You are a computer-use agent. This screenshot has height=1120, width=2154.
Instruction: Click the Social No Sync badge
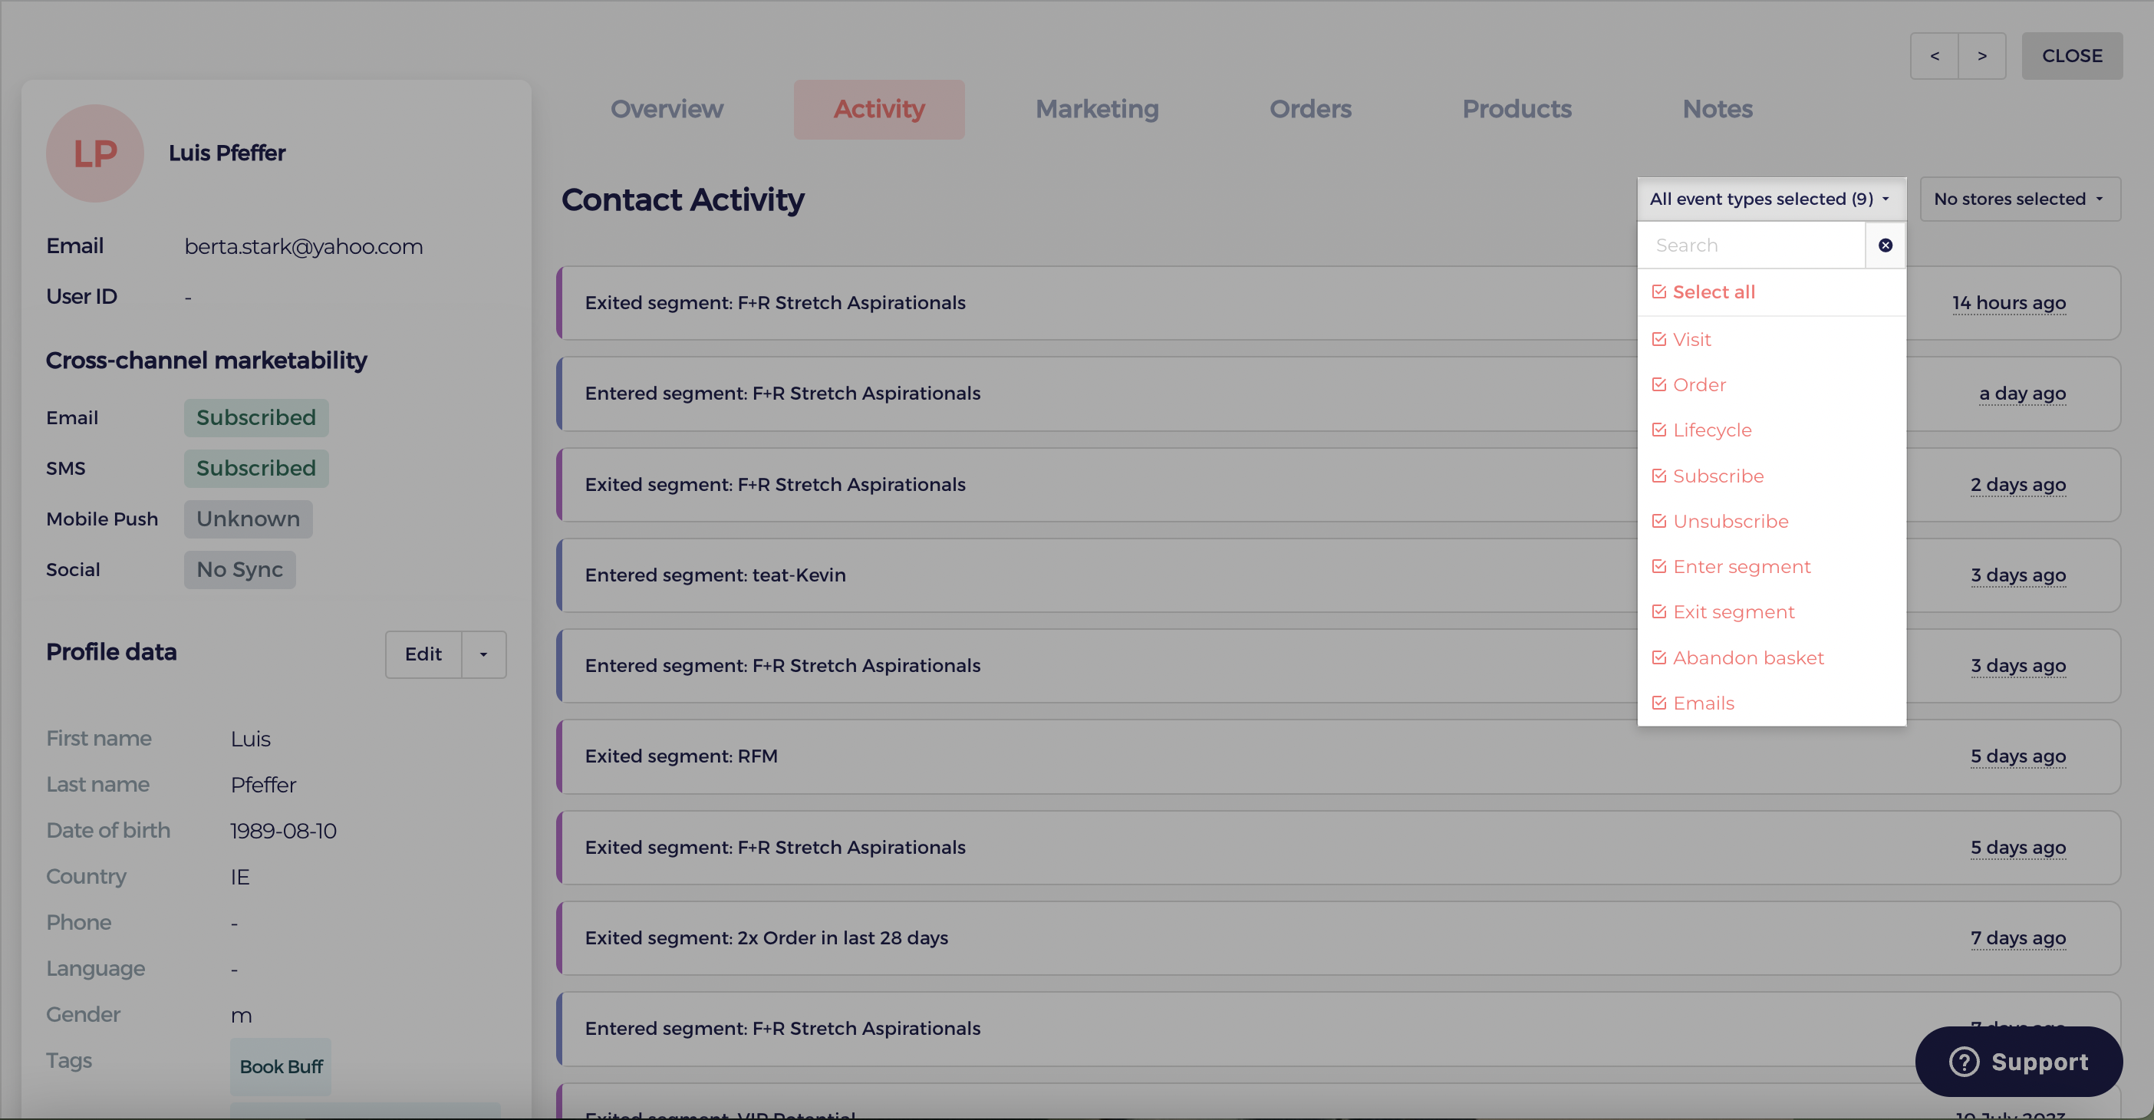tap(240, 570)
